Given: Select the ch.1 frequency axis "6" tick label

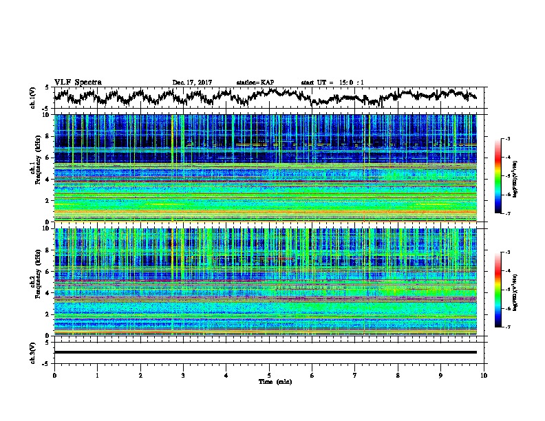Looking at the screenshot, I should (x=48, y=158).
